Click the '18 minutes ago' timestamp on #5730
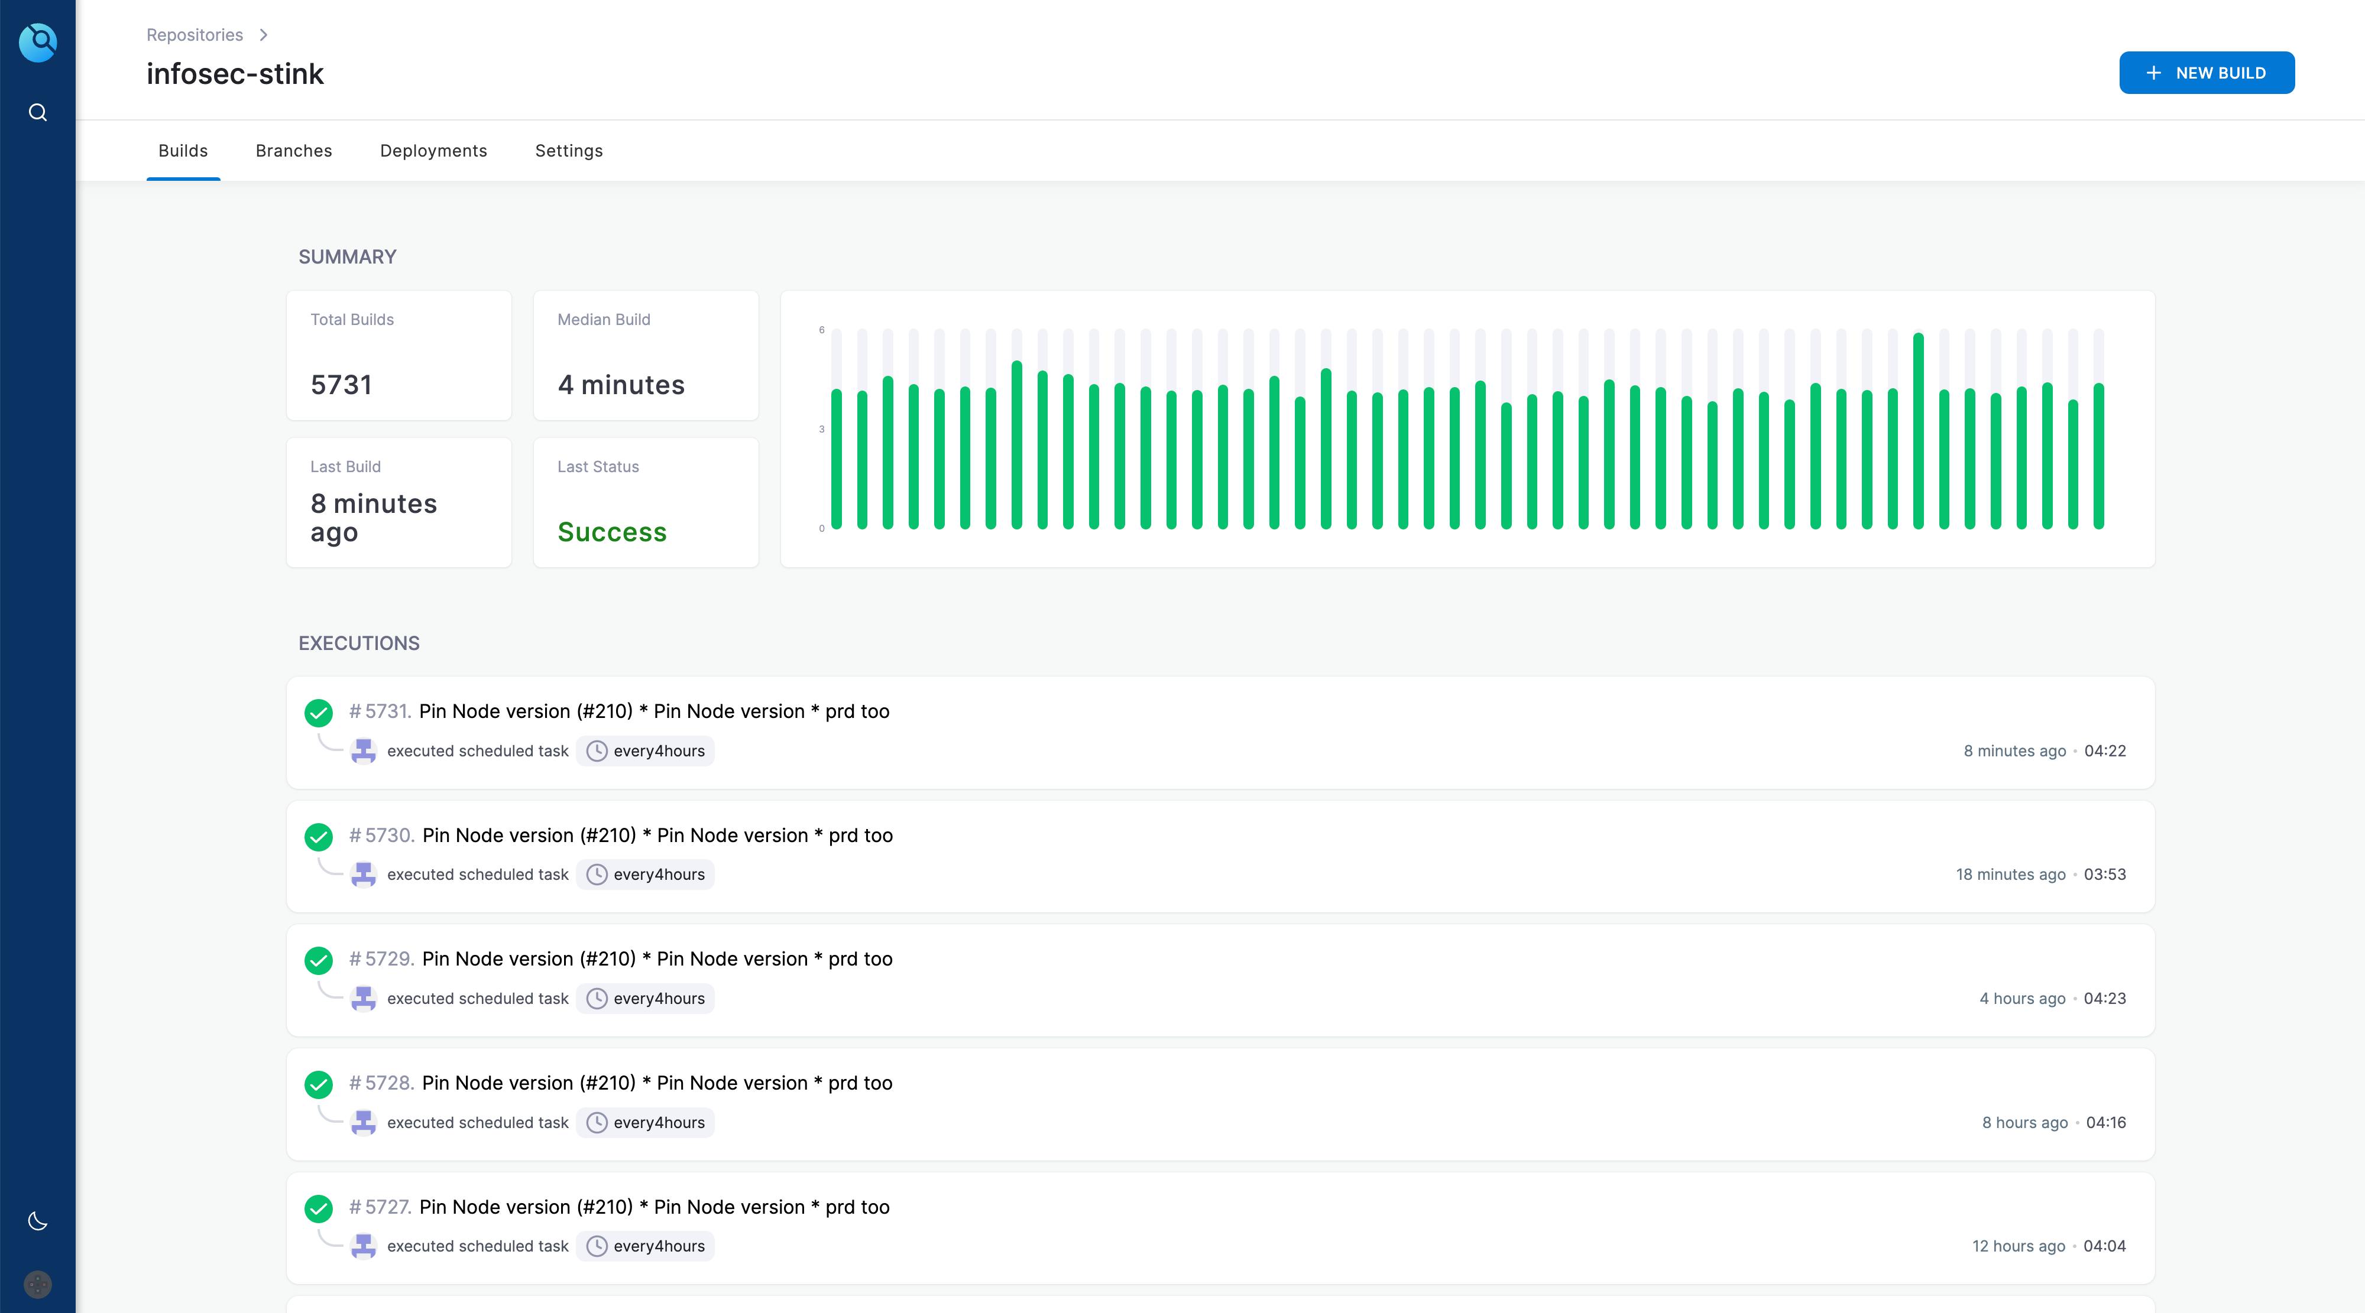This screenshot has height=1313, width=2365. pos(2011,875)
